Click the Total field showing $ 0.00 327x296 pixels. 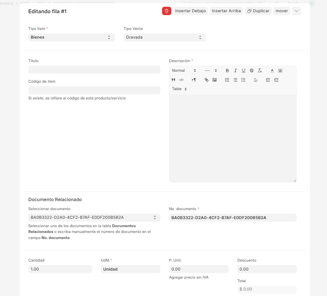(267, 289)
